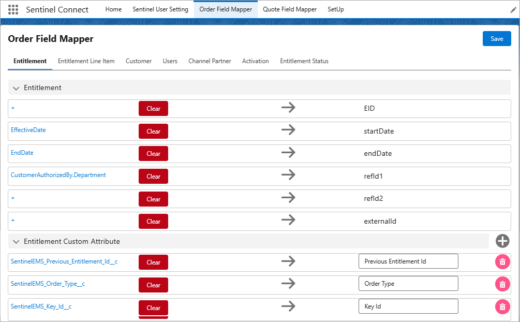Viewport: 520px width, 322px height.
Task: Open the Sentinel User Setting page
Action: [x=160, y=9]
